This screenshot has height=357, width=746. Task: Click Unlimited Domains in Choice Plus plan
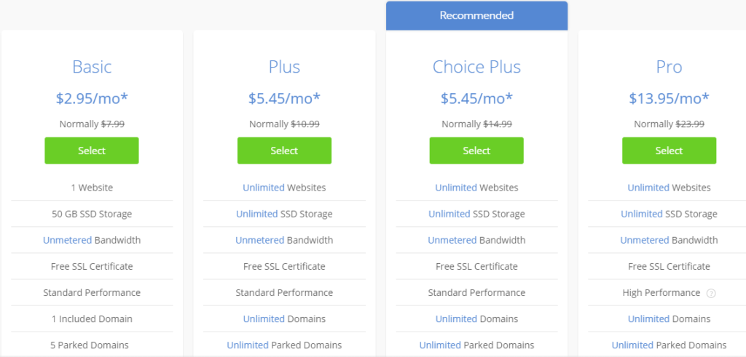point(455,318)
